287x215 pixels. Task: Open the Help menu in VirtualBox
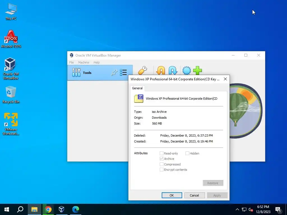coord(97,62)
